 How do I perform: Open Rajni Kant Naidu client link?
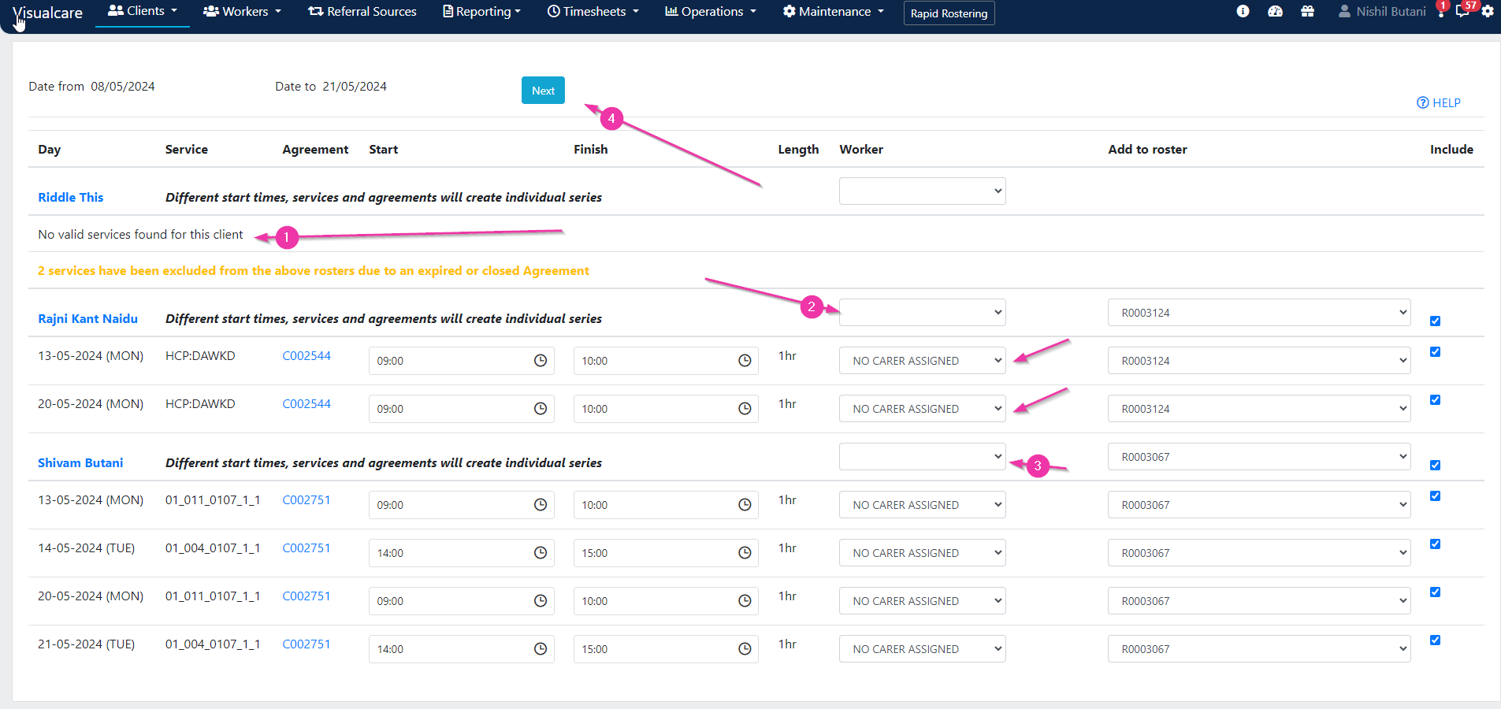[87, 318]
